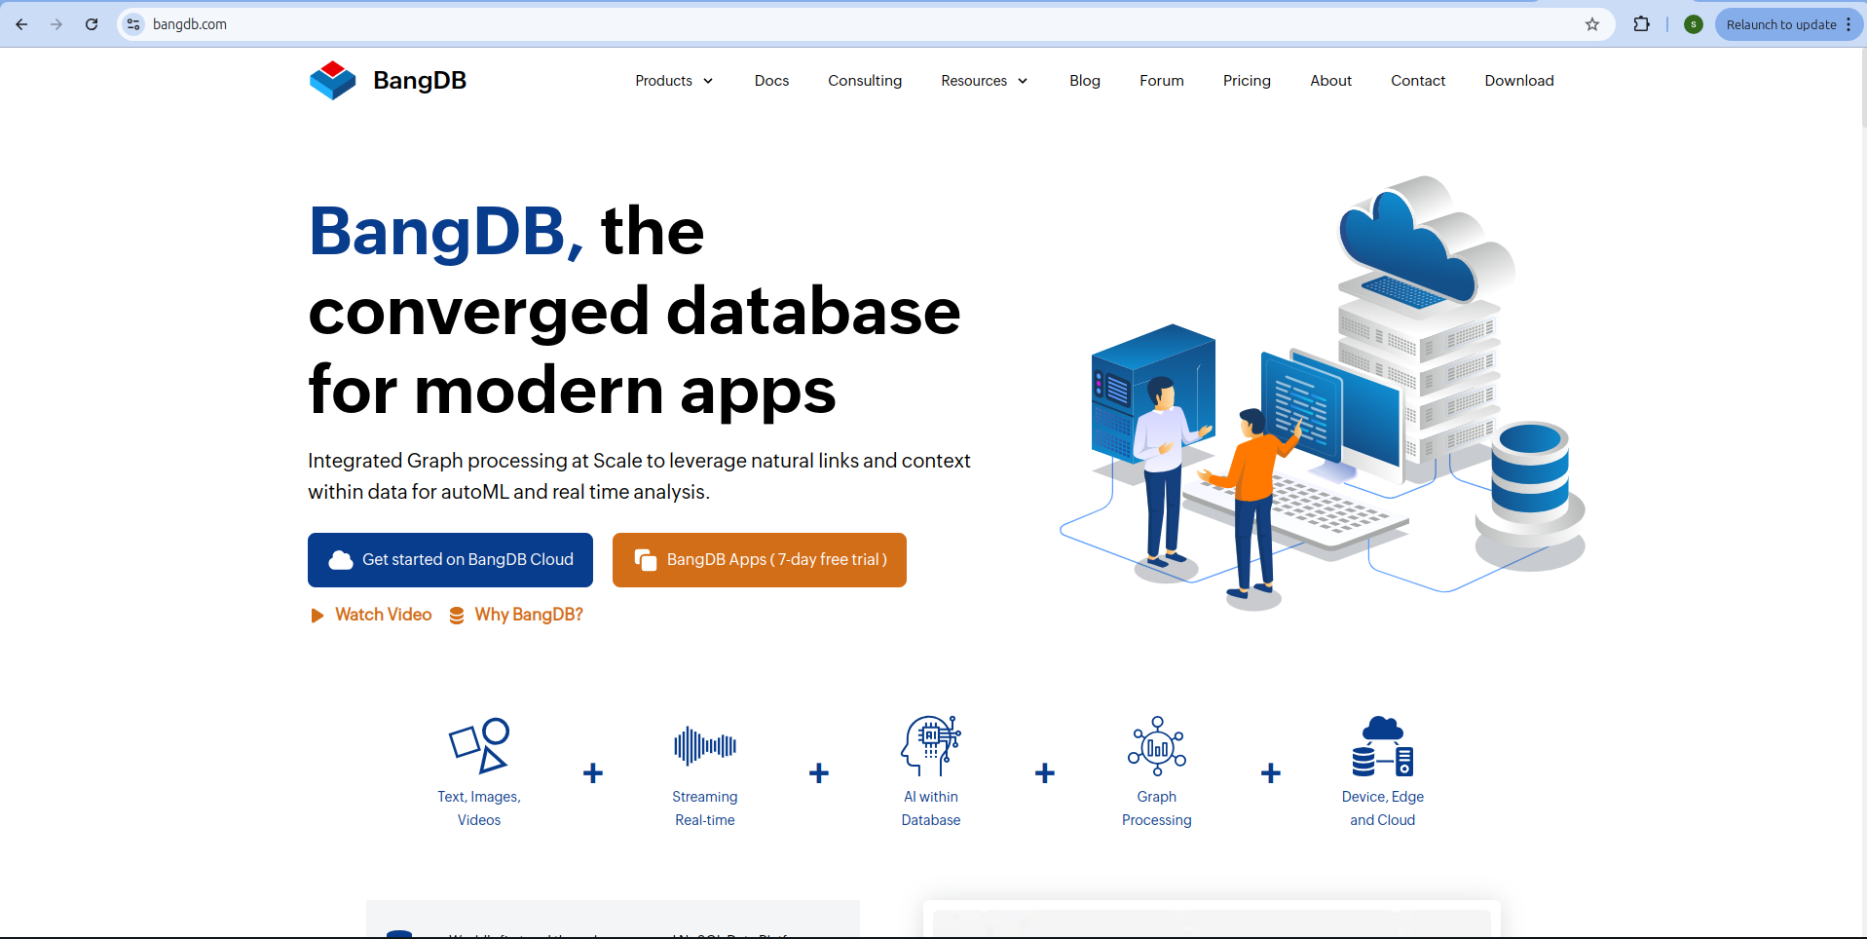Click the 'Device, Edge and Cloud' label
Viewport: 1867px width, 939px height.
point(1383,808)
